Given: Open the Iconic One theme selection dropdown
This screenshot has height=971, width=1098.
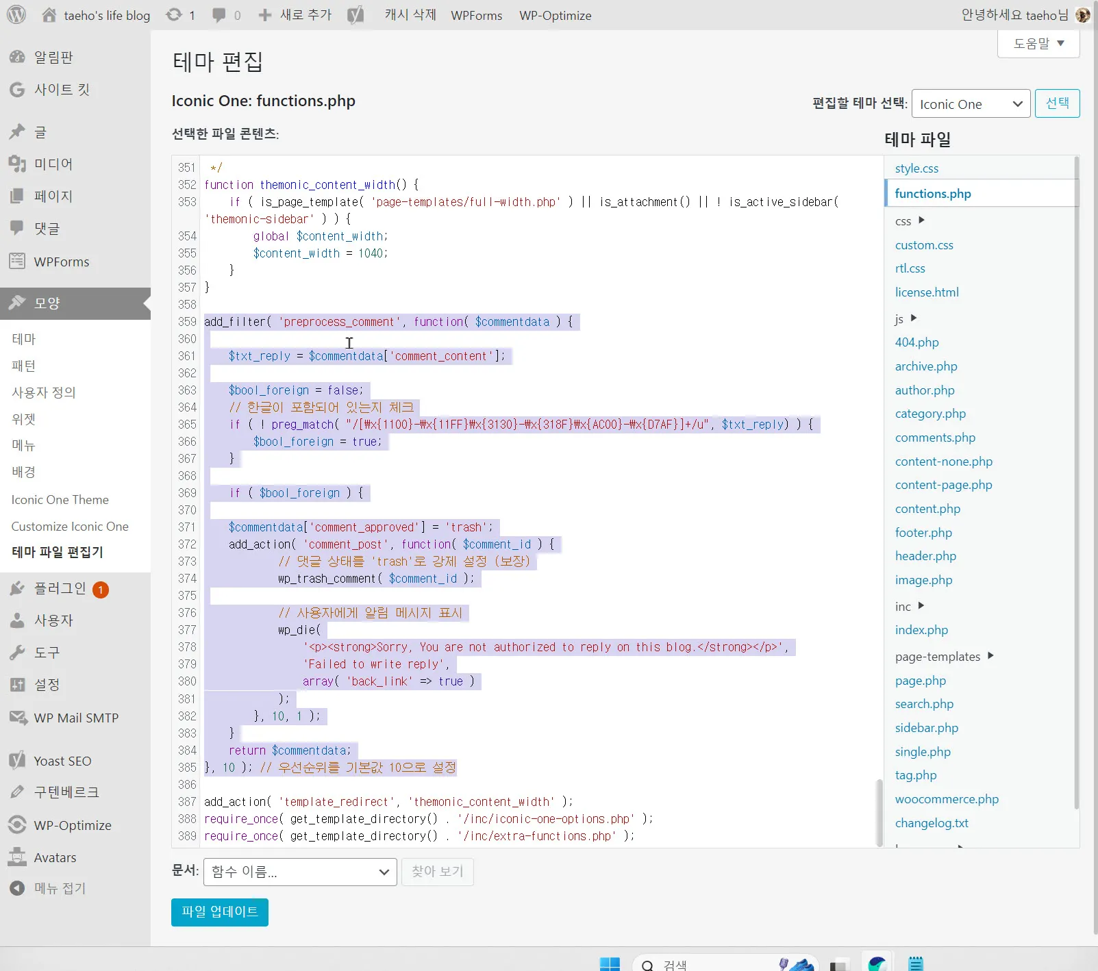Looking at the screenshot, I should [x=971, y=103].
